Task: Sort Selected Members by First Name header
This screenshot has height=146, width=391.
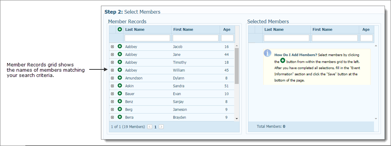Action: 322,29
